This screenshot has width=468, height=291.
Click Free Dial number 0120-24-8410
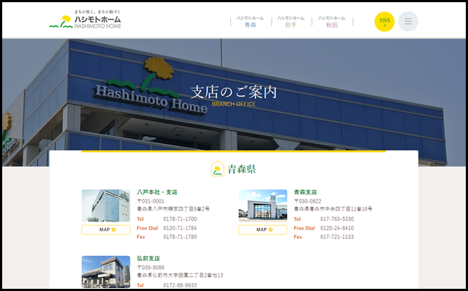[337, 228]
